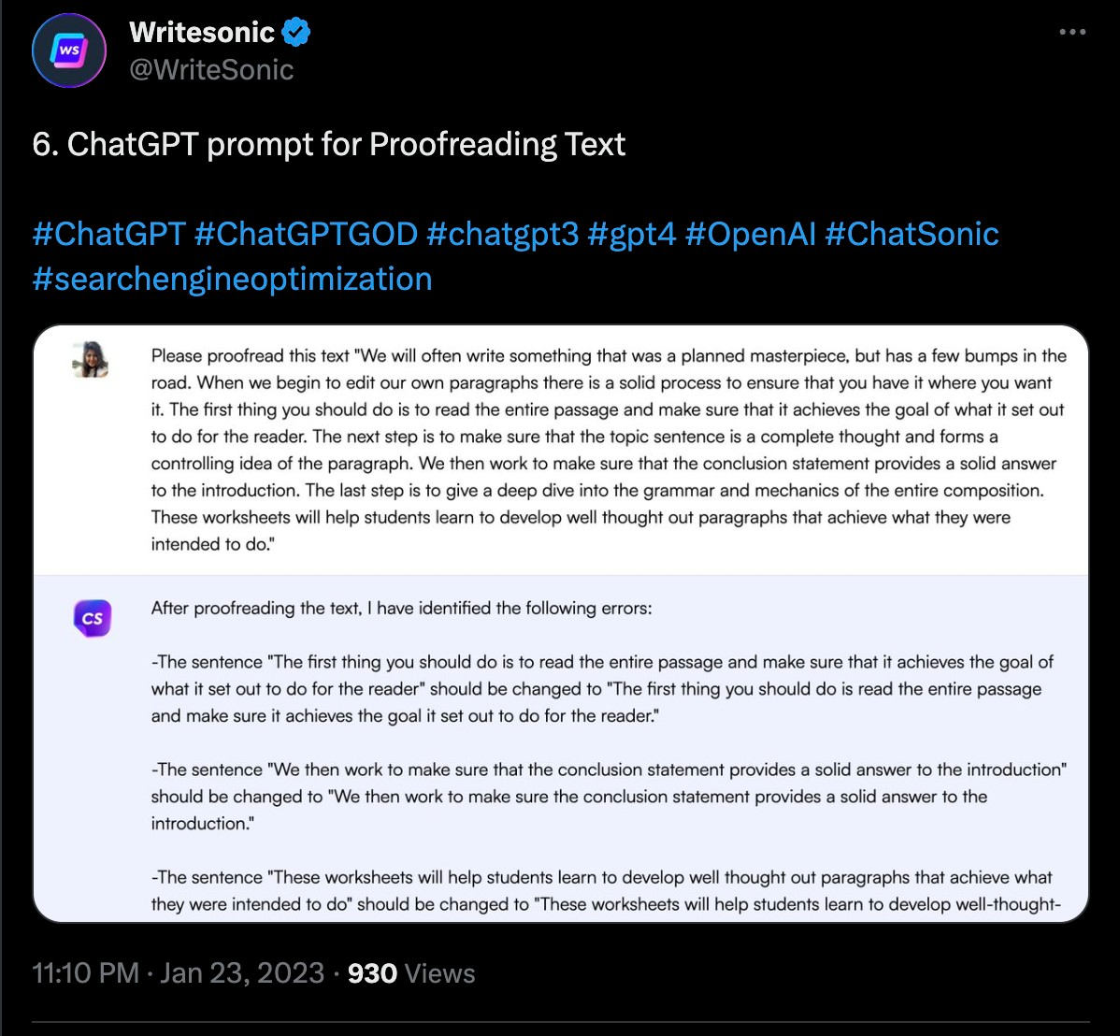This screenshot has width=1120, height=1036.
Task: Click the purple CS ChatSonic icon
Action: coord(92,618)
